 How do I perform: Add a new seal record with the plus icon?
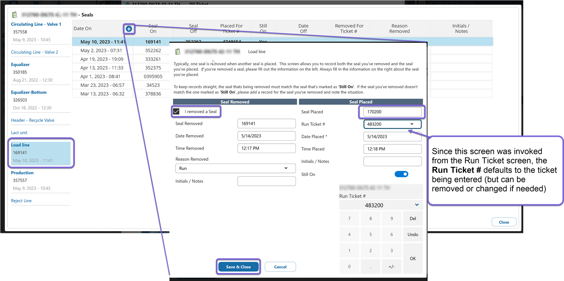pyautogui.click(x=129, y=29)
